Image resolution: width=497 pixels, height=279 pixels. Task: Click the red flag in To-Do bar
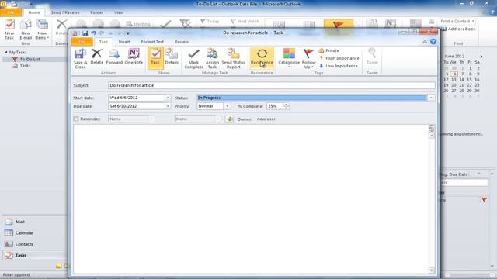pos(484,200)
